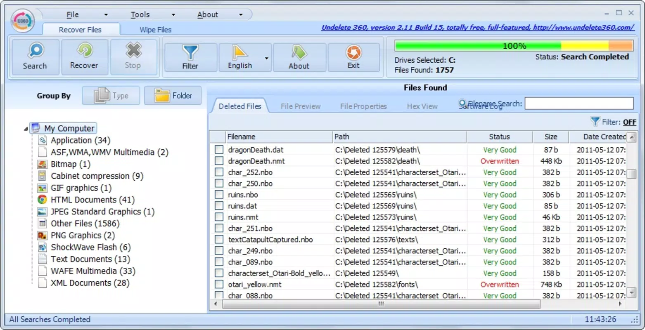Select the JPEG Standard Graphics icon
645x330 pixels.
tap(42, 212)
